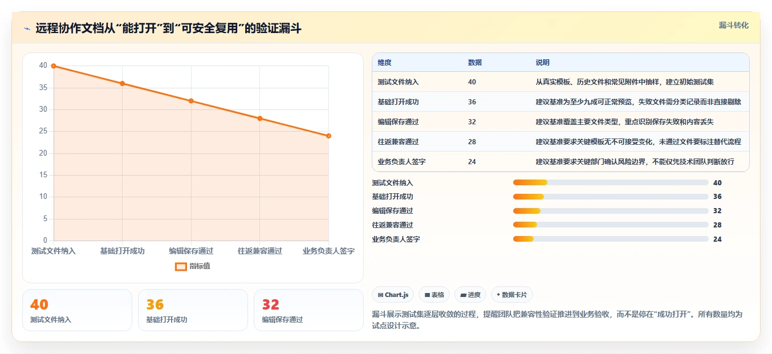Click the chart data point at 业务负责人签字
This screenshot has width=772, height=354.
point(328,136)
